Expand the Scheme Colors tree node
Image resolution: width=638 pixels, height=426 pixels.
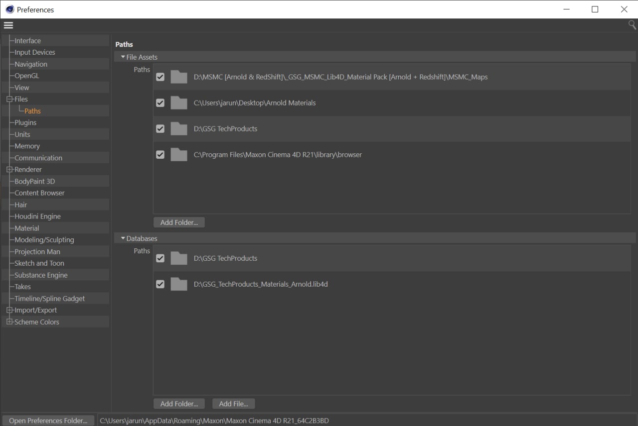tap(9, 322)
